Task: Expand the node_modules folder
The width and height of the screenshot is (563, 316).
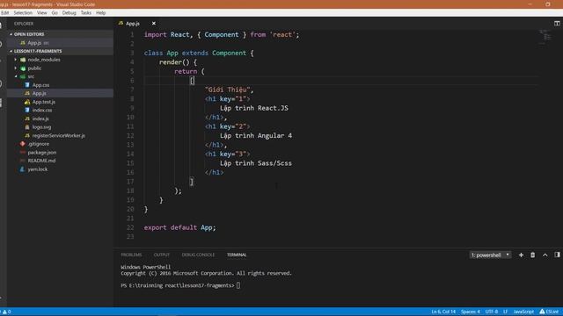Action: tap(44, 60)
